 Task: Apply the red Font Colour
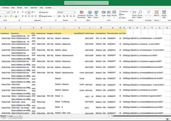coord(16,16)
